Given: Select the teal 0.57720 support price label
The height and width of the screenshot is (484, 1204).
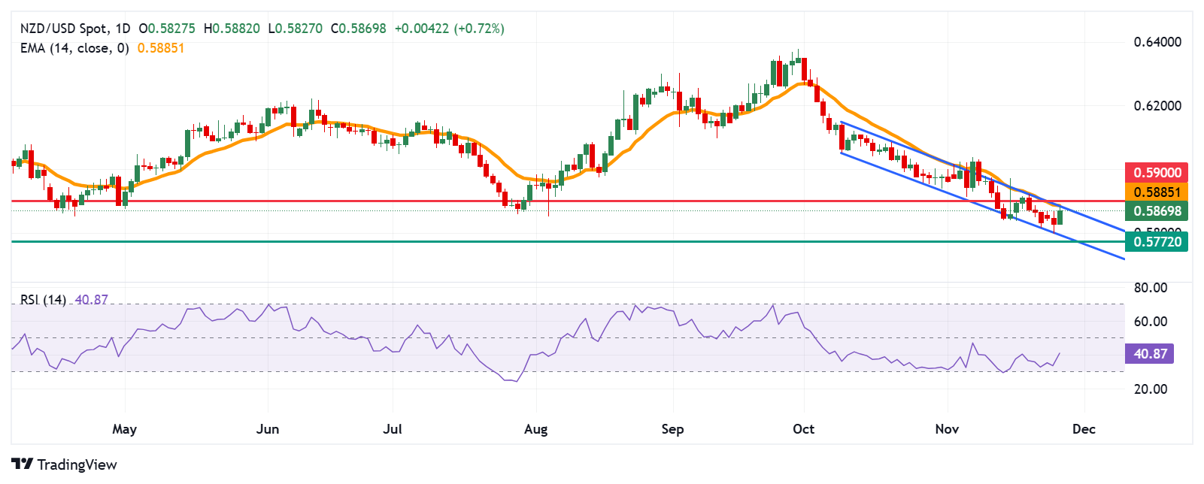Looking at the screenshot, I should [1157, 241].
